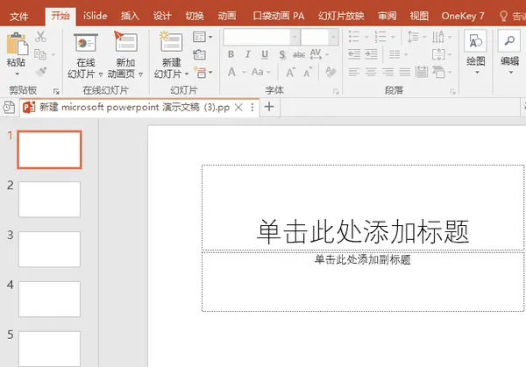Toggle left text alignment
Screen dimensions: 526x367
[354, 72]
